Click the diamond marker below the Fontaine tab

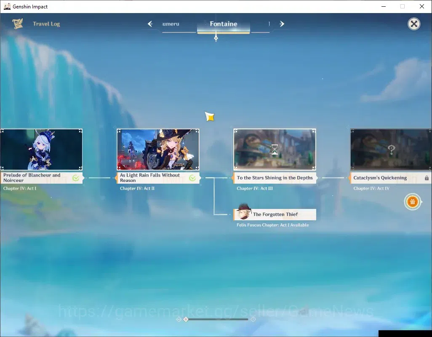tap(216, 37)
